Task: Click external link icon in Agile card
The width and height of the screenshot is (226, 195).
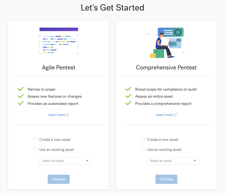Action: [68, 115]
